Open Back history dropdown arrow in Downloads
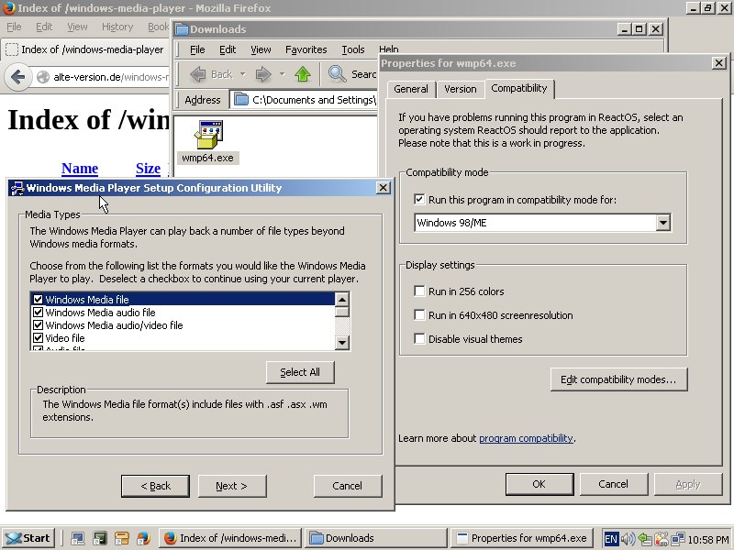Image resolution: width=734 pixels, height=550 pixels. [x=242, y=74]
